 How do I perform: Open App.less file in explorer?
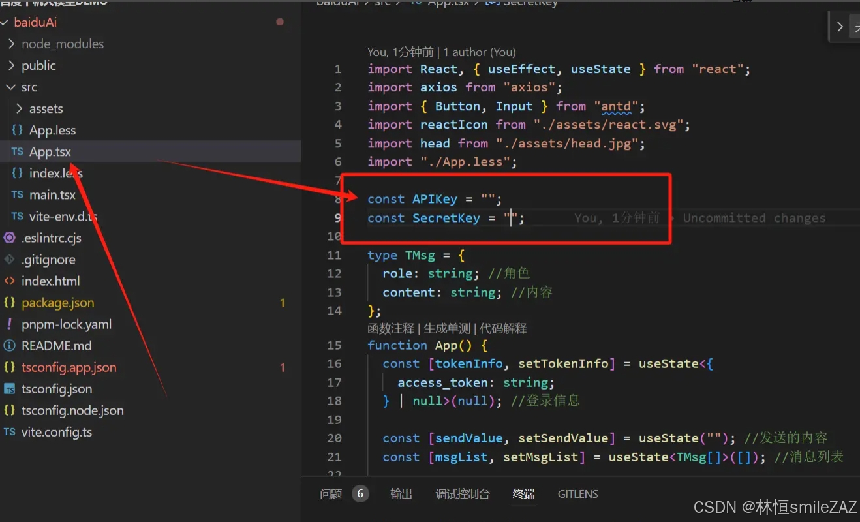click(x=52, y=130)
